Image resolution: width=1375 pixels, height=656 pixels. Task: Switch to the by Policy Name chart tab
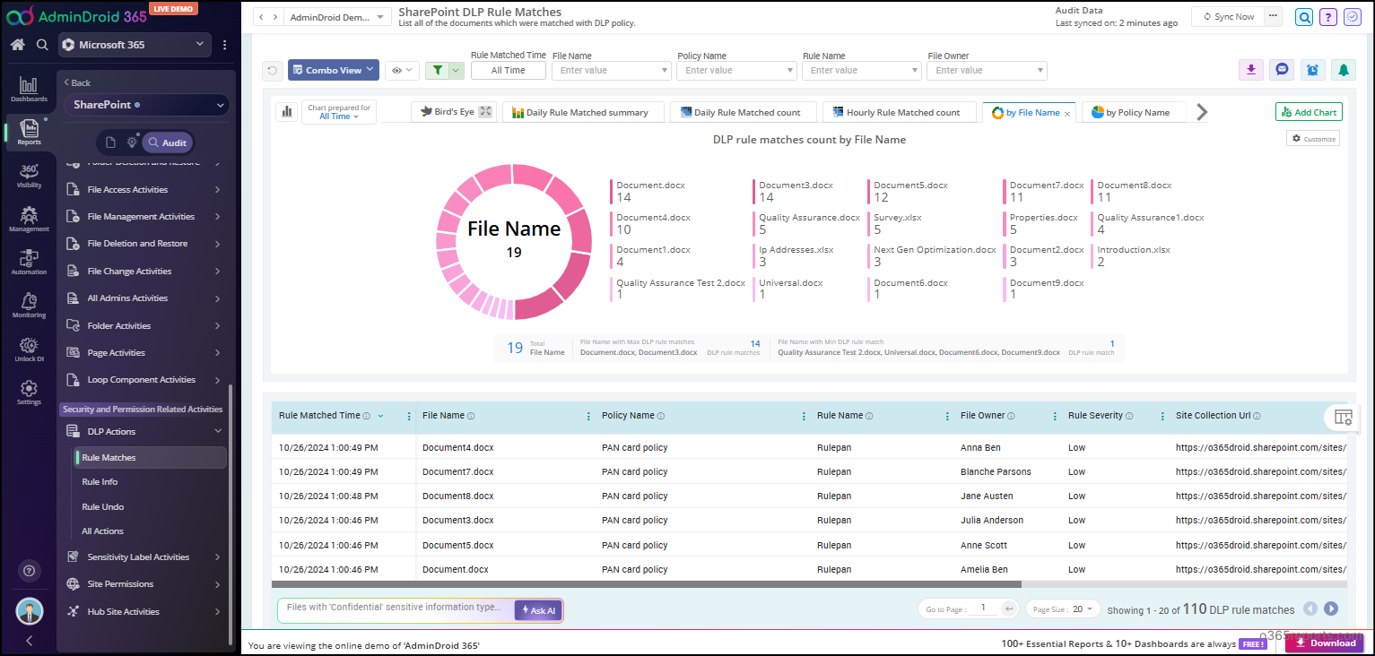[1133, 112]
